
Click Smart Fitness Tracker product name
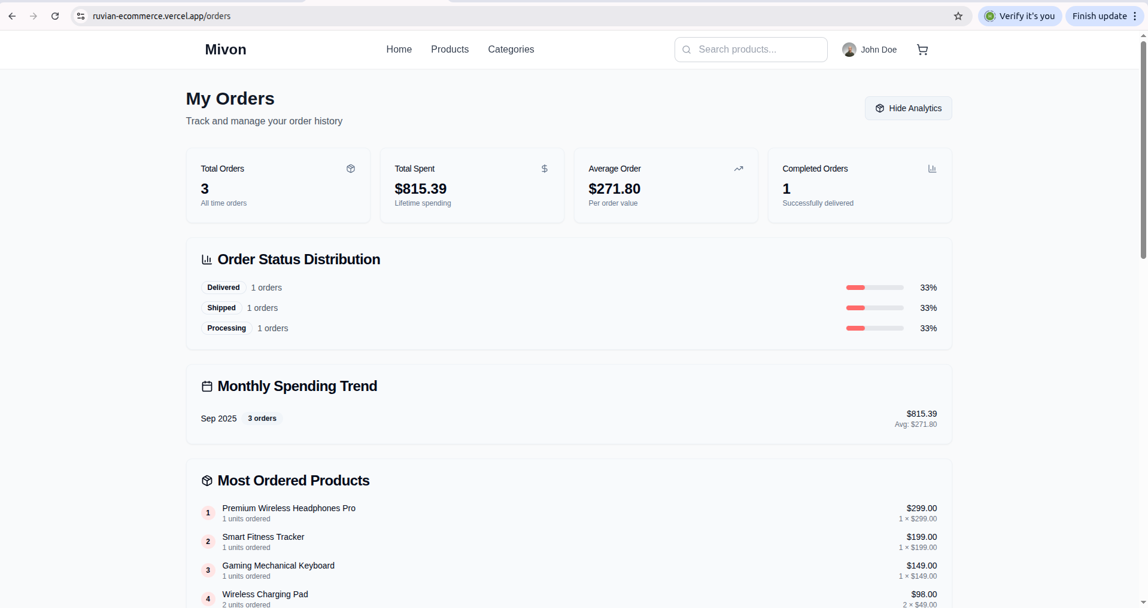[x=263, y=537]
